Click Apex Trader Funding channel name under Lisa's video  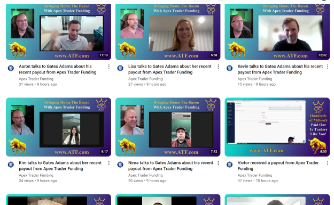pyautogui.click(x=145, y=79)
